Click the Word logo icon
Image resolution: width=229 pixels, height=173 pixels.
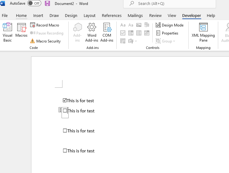[x=2, y=3]
